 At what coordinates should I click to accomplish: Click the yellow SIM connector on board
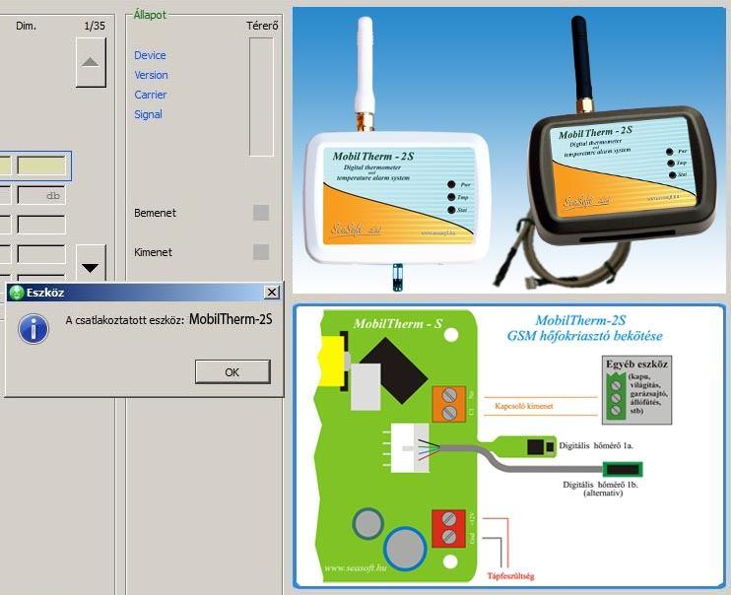click(332, 361)
